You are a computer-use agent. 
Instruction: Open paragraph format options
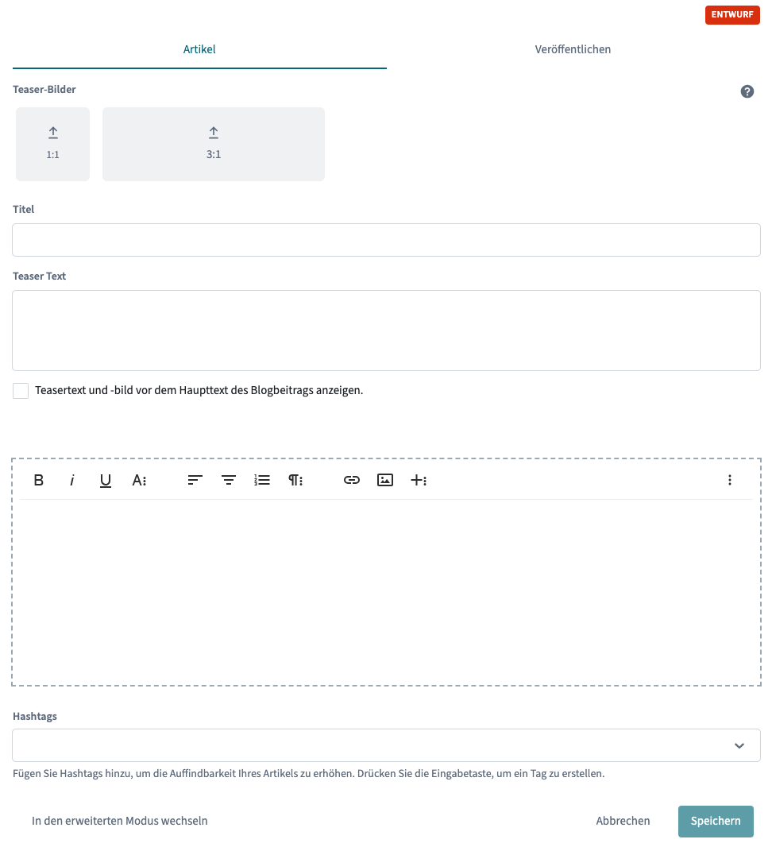[295, 480]
